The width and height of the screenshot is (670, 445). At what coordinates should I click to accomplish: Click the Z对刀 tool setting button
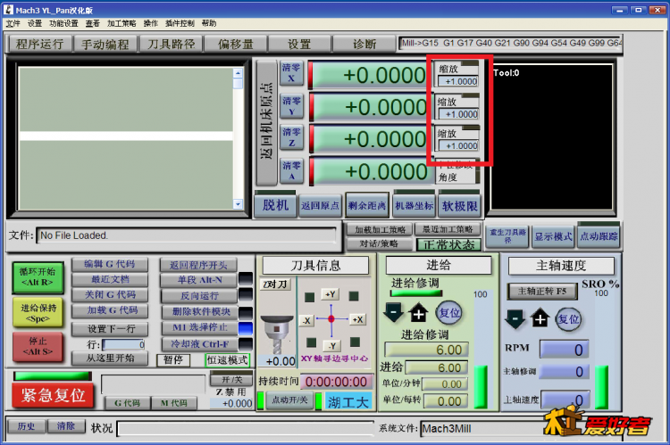(x=276, y=284)
